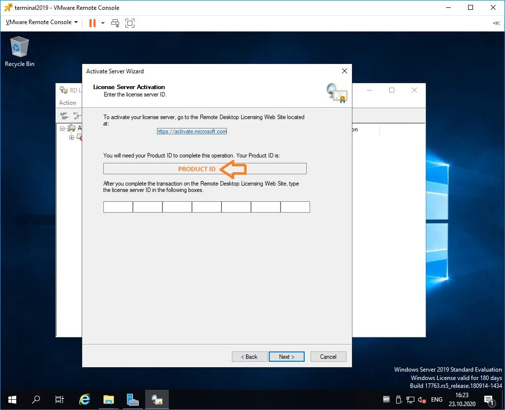The width and height of the screenshot is (505, 410).
Task: Focus the second license server ID box
Action: pyautogui.click(x=148, y=207)
